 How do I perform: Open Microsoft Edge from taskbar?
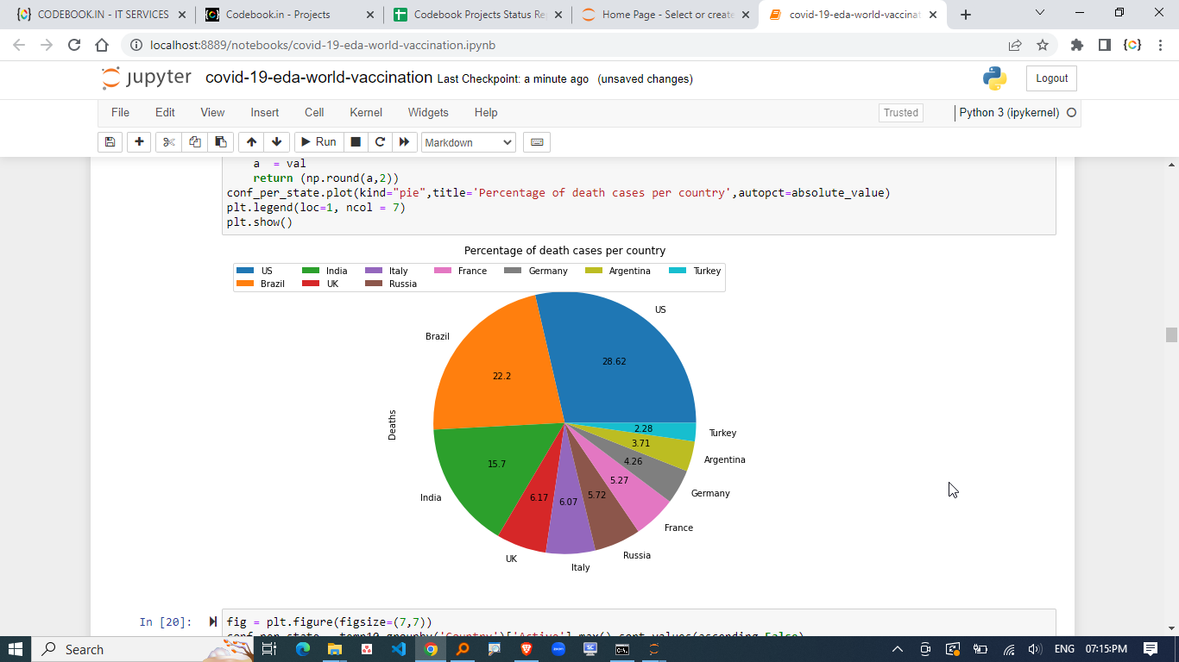pyautogui.click(x=302, y=649)
